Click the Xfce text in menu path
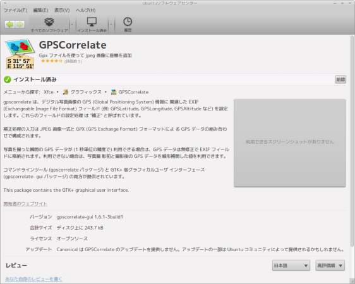Image resolution: width=355 pixels, height=284 pixels. coord(49,92)
